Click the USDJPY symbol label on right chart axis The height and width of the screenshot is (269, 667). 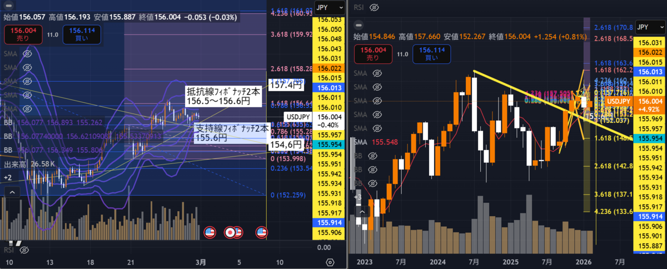[618, 101]
